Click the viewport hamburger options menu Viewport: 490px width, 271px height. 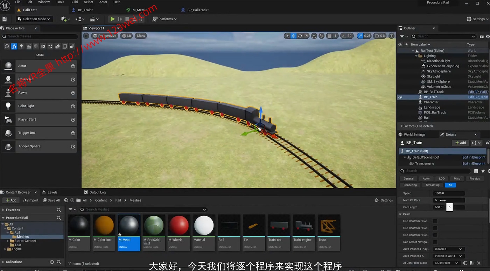click(86, 36)
